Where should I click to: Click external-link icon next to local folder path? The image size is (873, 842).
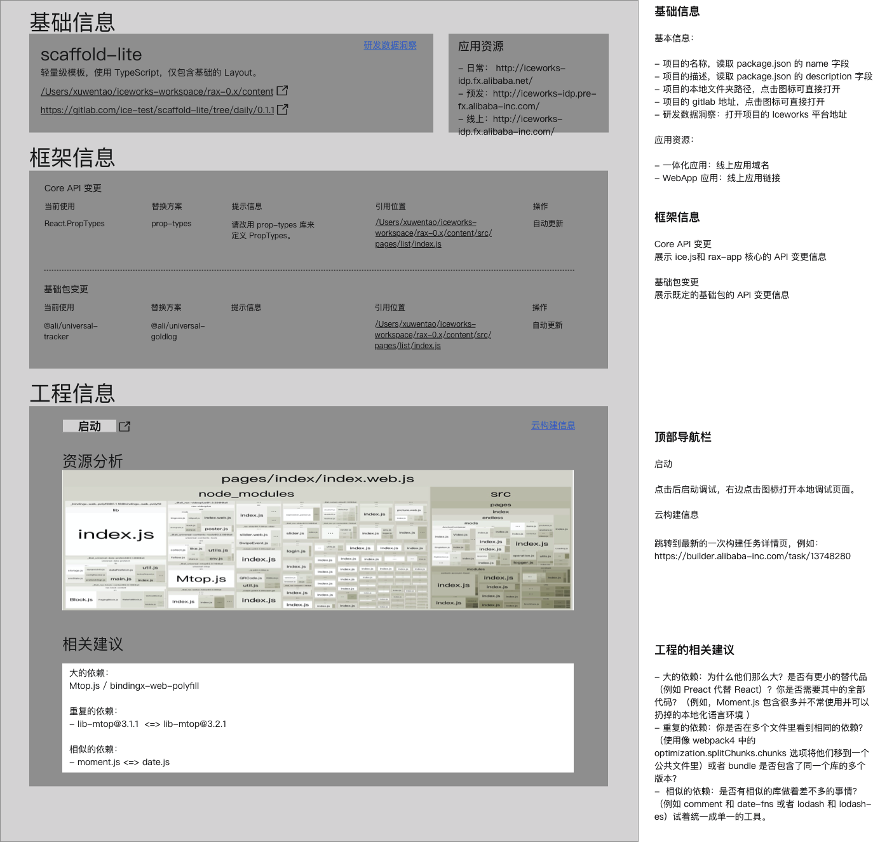point(282,91)
